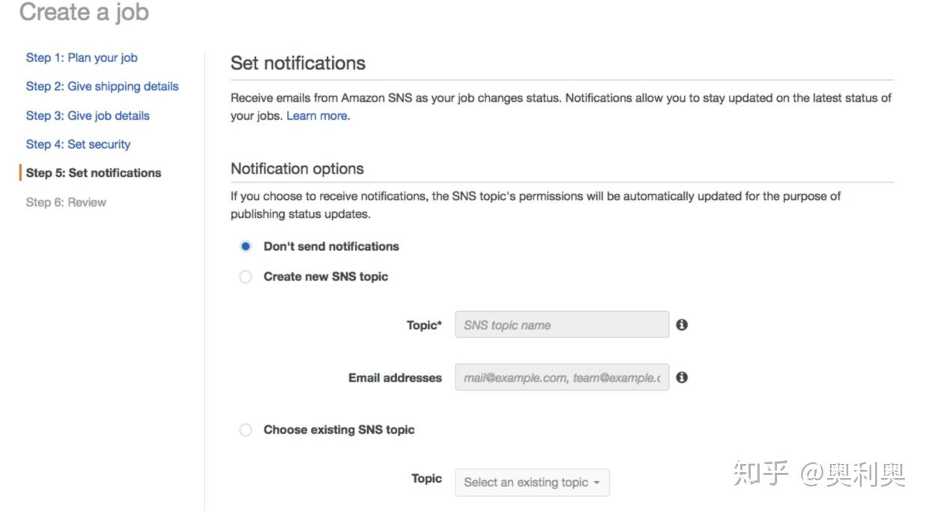Select the Create new SNS topic option

[x=246, y=277]
